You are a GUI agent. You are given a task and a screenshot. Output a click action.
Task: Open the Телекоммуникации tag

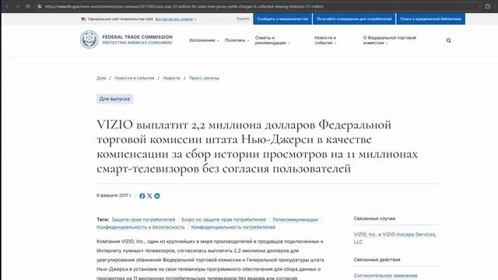295,219
